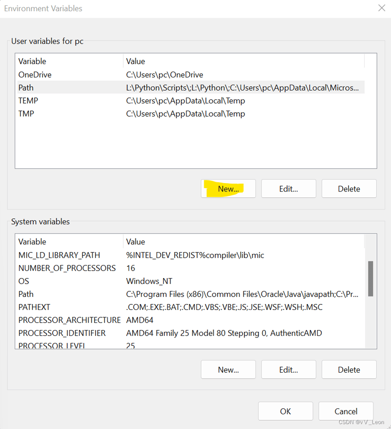Select the TMP user variable row

click(191, 114)
